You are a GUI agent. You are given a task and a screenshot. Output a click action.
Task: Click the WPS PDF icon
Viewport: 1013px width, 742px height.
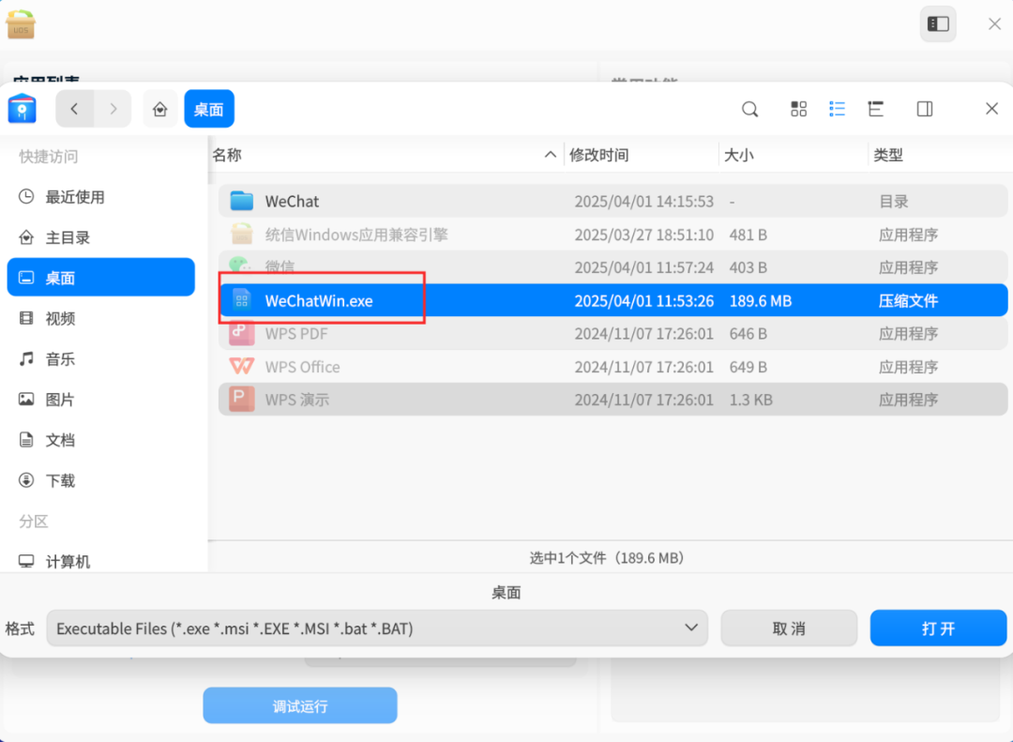(x=242, y=334)
